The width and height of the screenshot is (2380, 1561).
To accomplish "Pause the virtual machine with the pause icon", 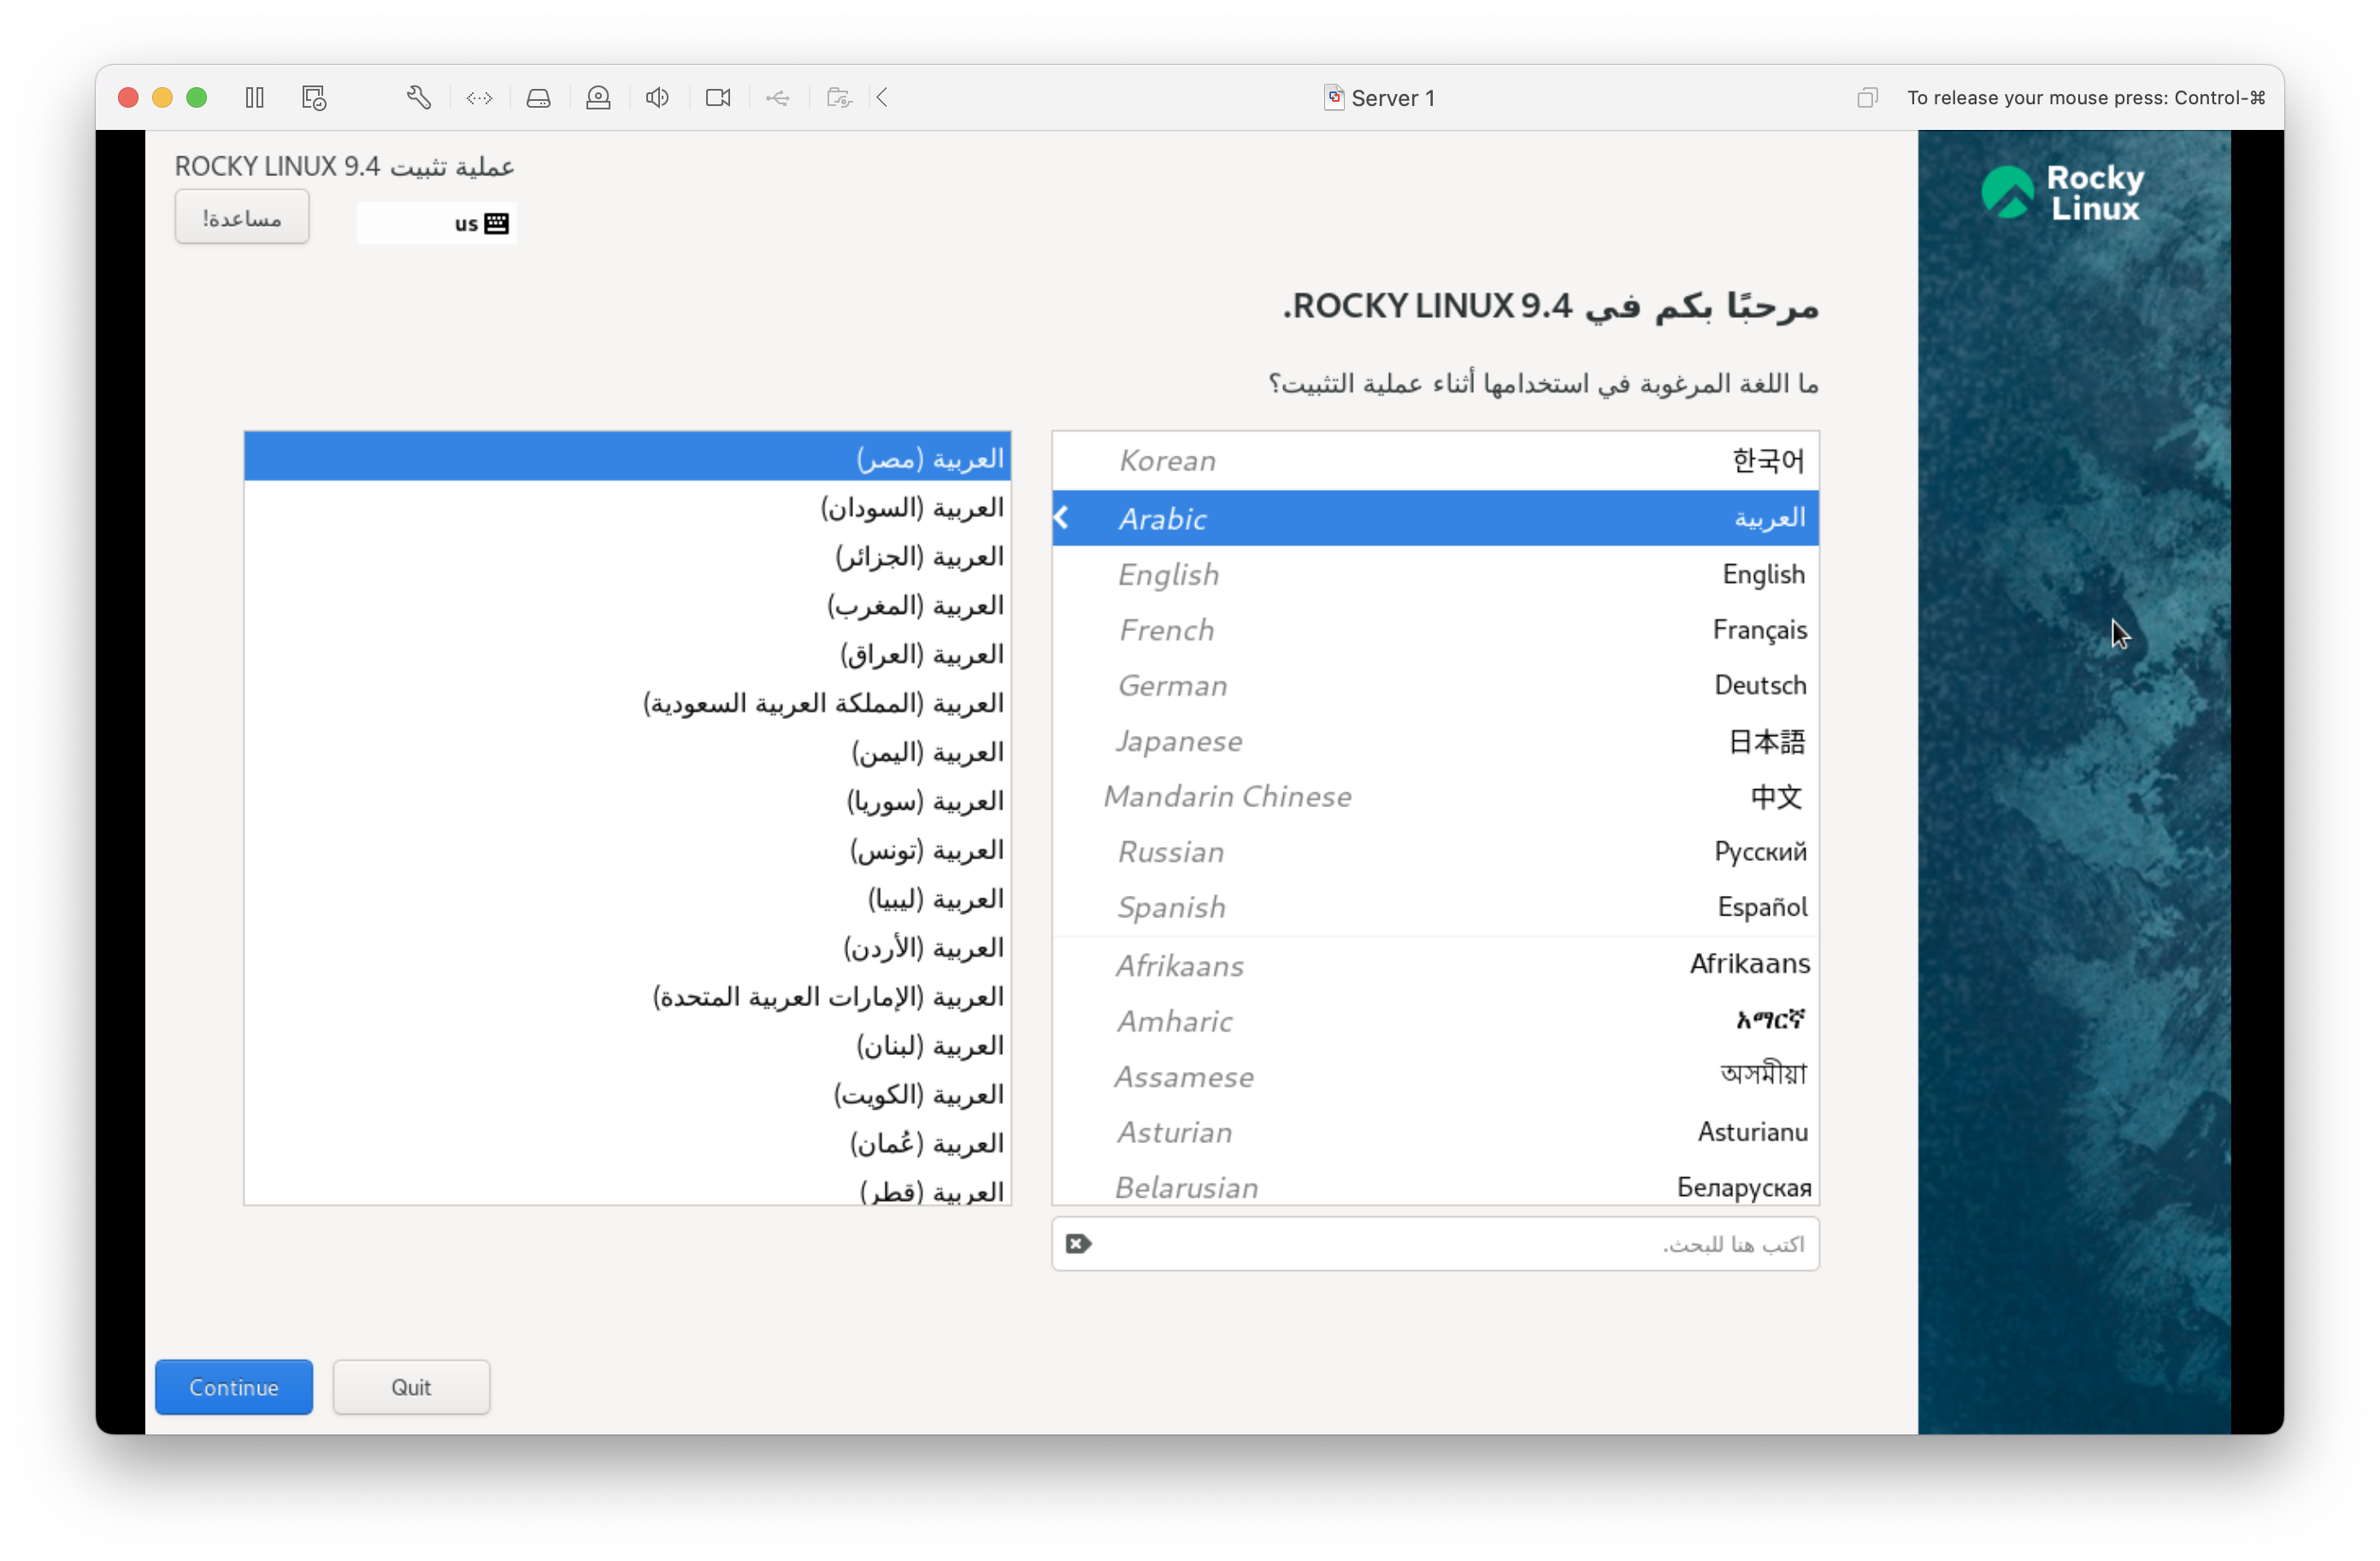I will click(254, 97).
